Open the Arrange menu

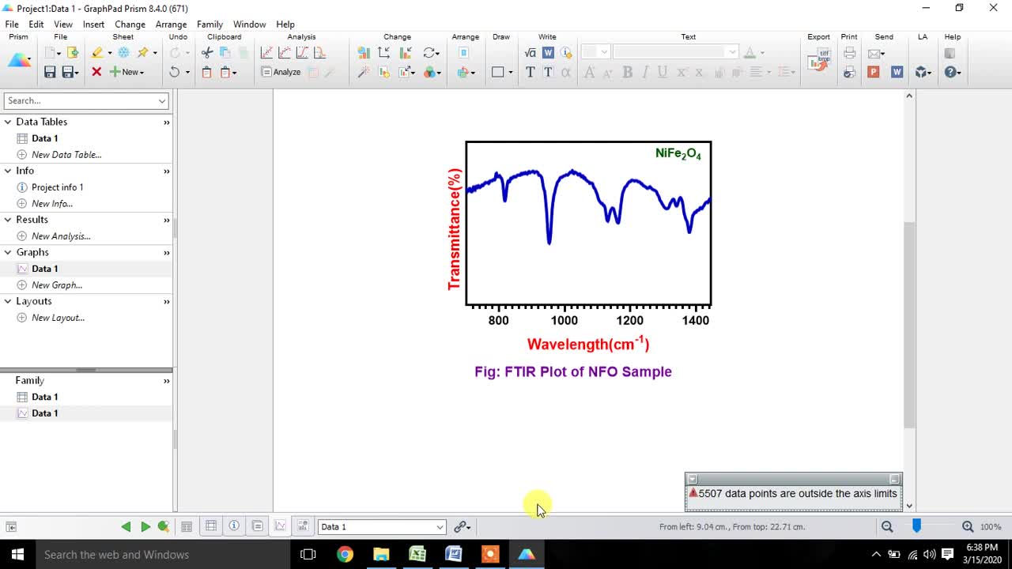(x=171, y=24)
